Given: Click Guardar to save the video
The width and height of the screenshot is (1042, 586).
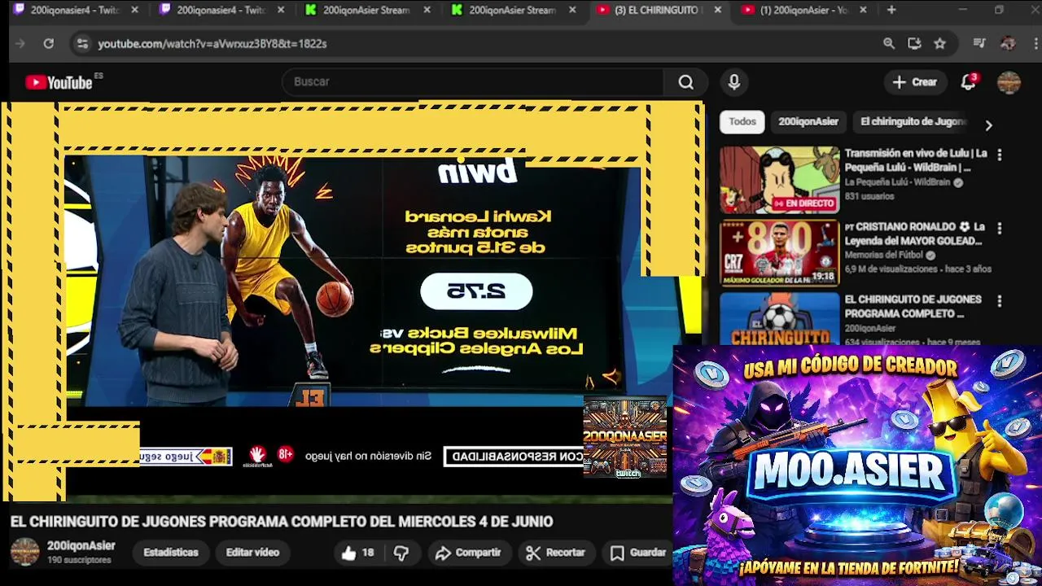Looking at the screenshot, I should point(638,553).
